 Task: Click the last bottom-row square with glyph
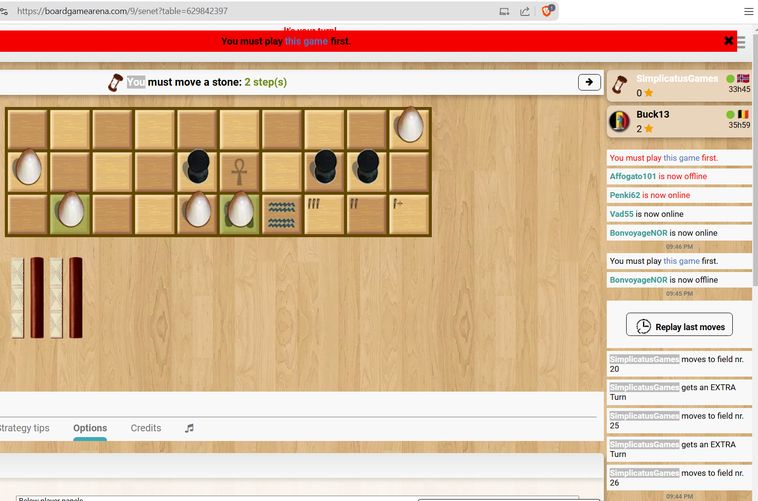click(409, 214)
